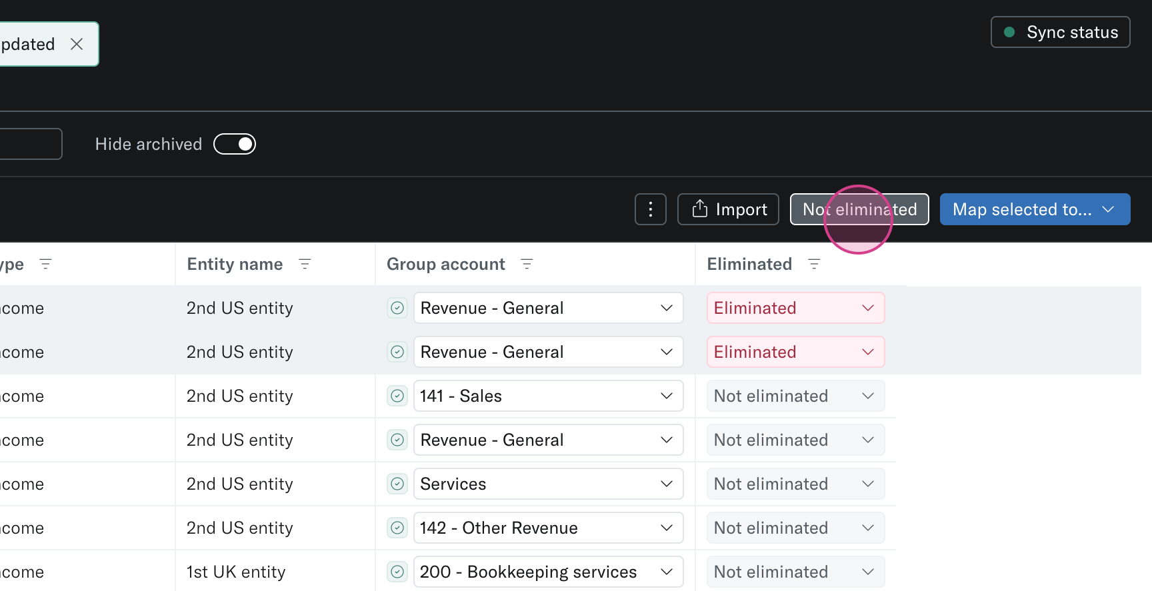Screen dimensions: 1152x591
Task: Filter the Group account column
Action: click(527, 264)
